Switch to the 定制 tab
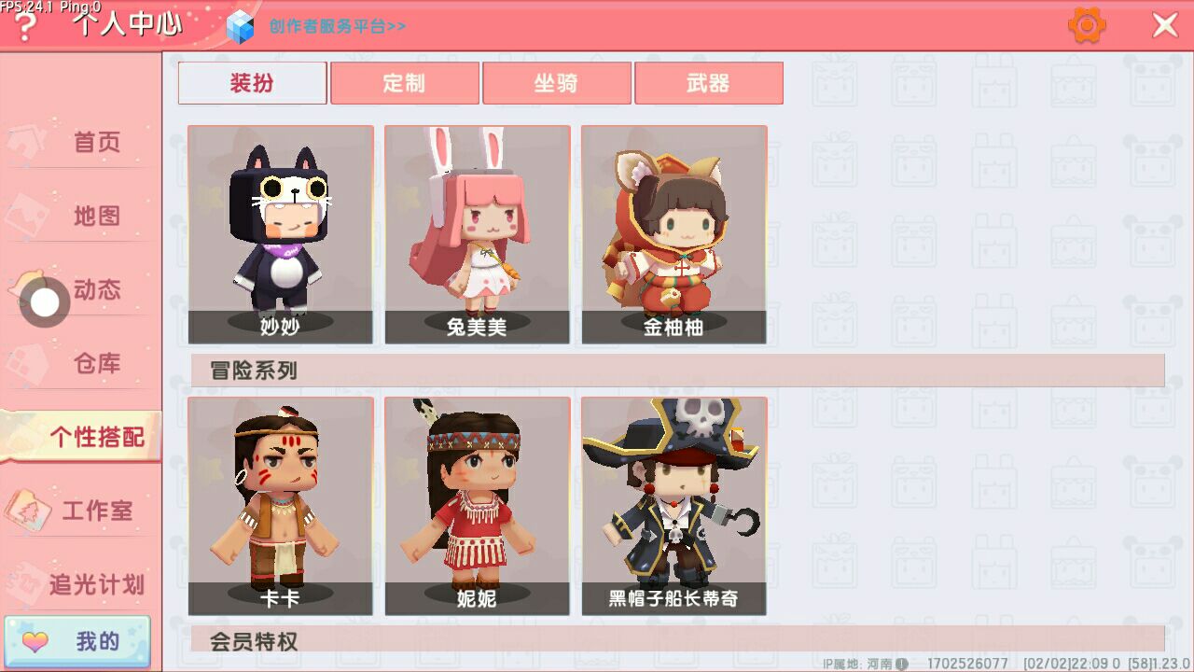The image size is (1194, 672). [404, 83]
